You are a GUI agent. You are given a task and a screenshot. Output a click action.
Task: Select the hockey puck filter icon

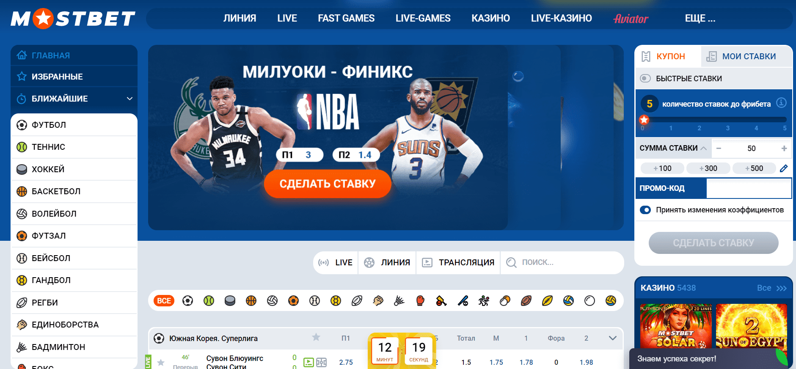click(230, 301)
